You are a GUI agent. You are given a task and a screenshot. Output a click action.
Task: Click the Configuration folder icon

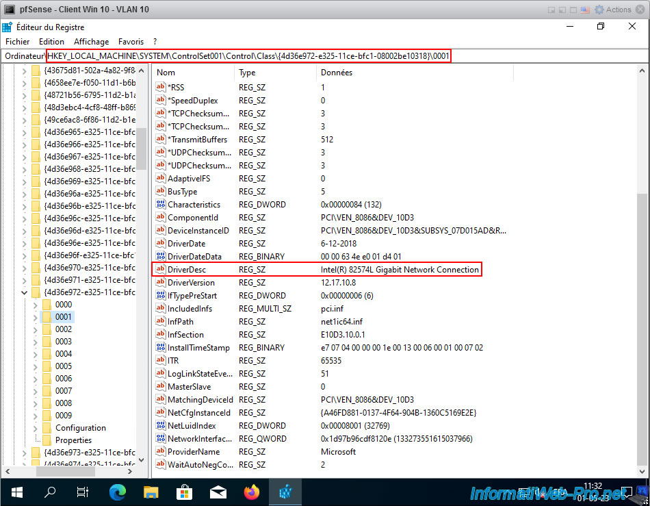coord(47,428)
